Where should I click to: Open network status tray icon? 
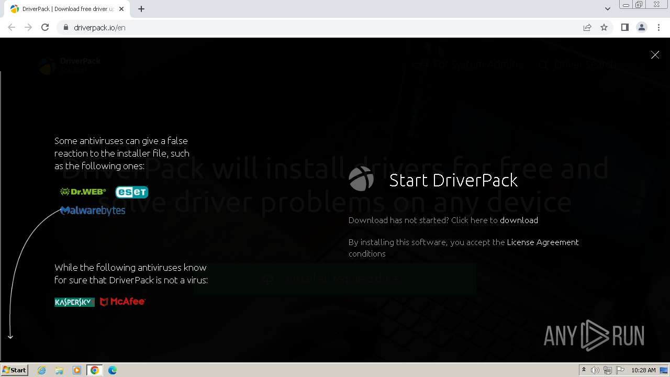click(608, 370)
